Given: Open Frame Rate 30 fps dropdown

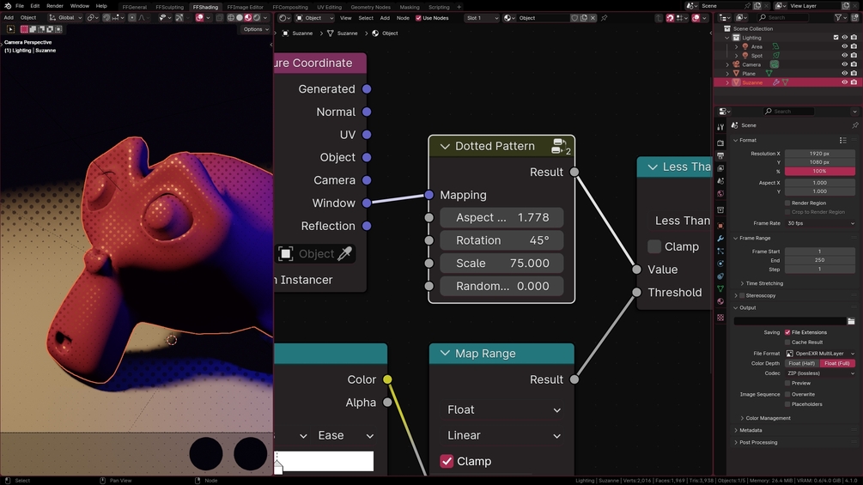Looking at the screenshot, I should coord(819,223).
